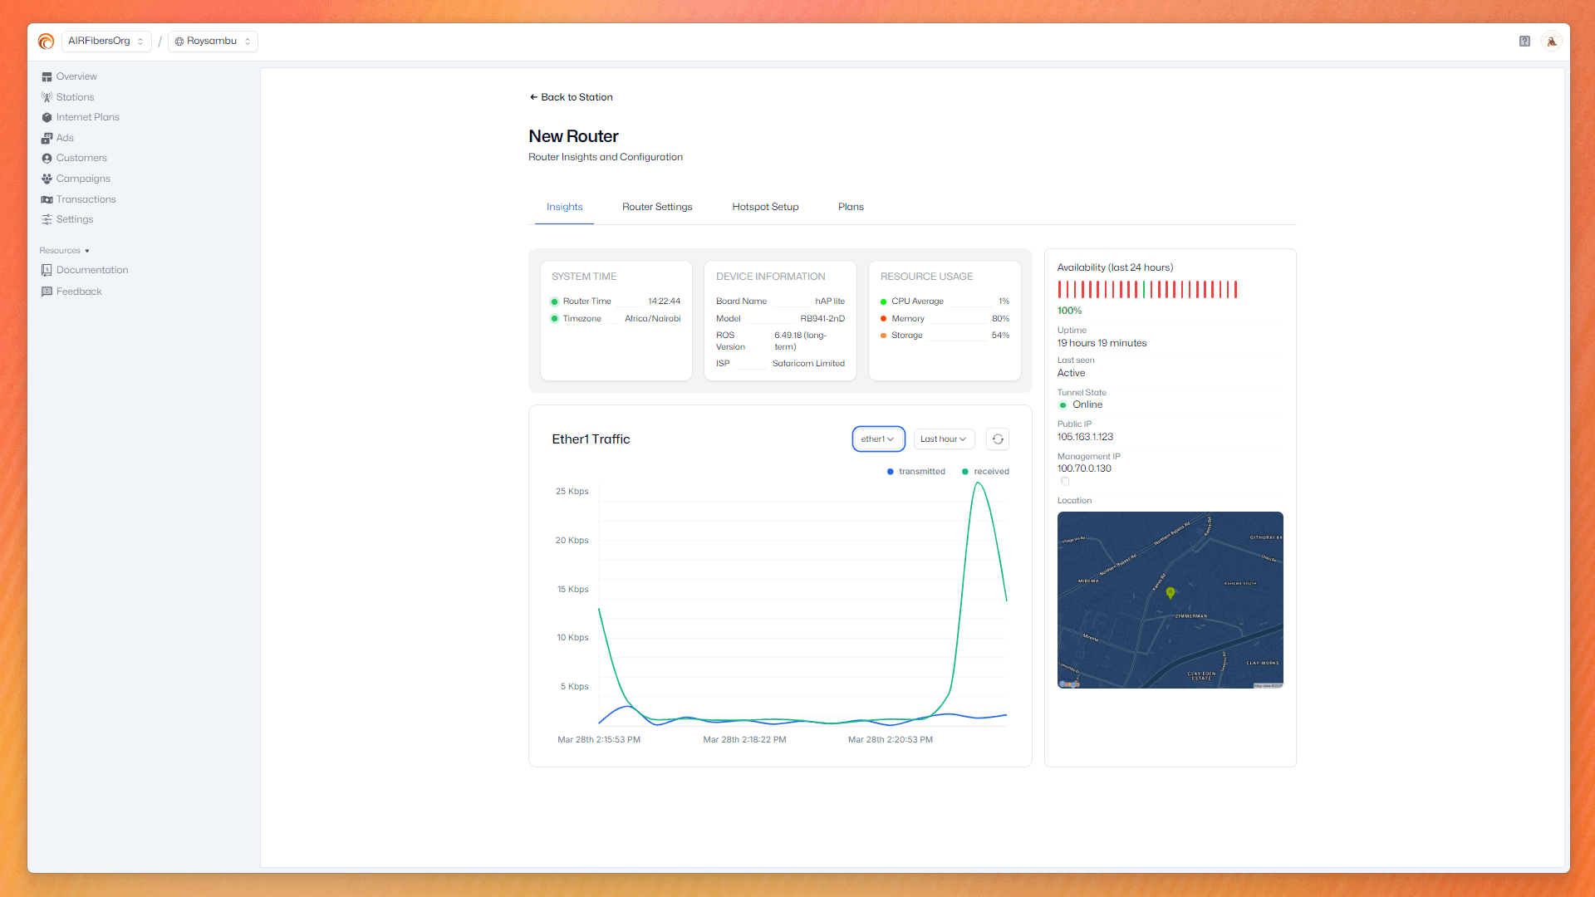
Task: Go Back to Station
Action: [571, 97]
